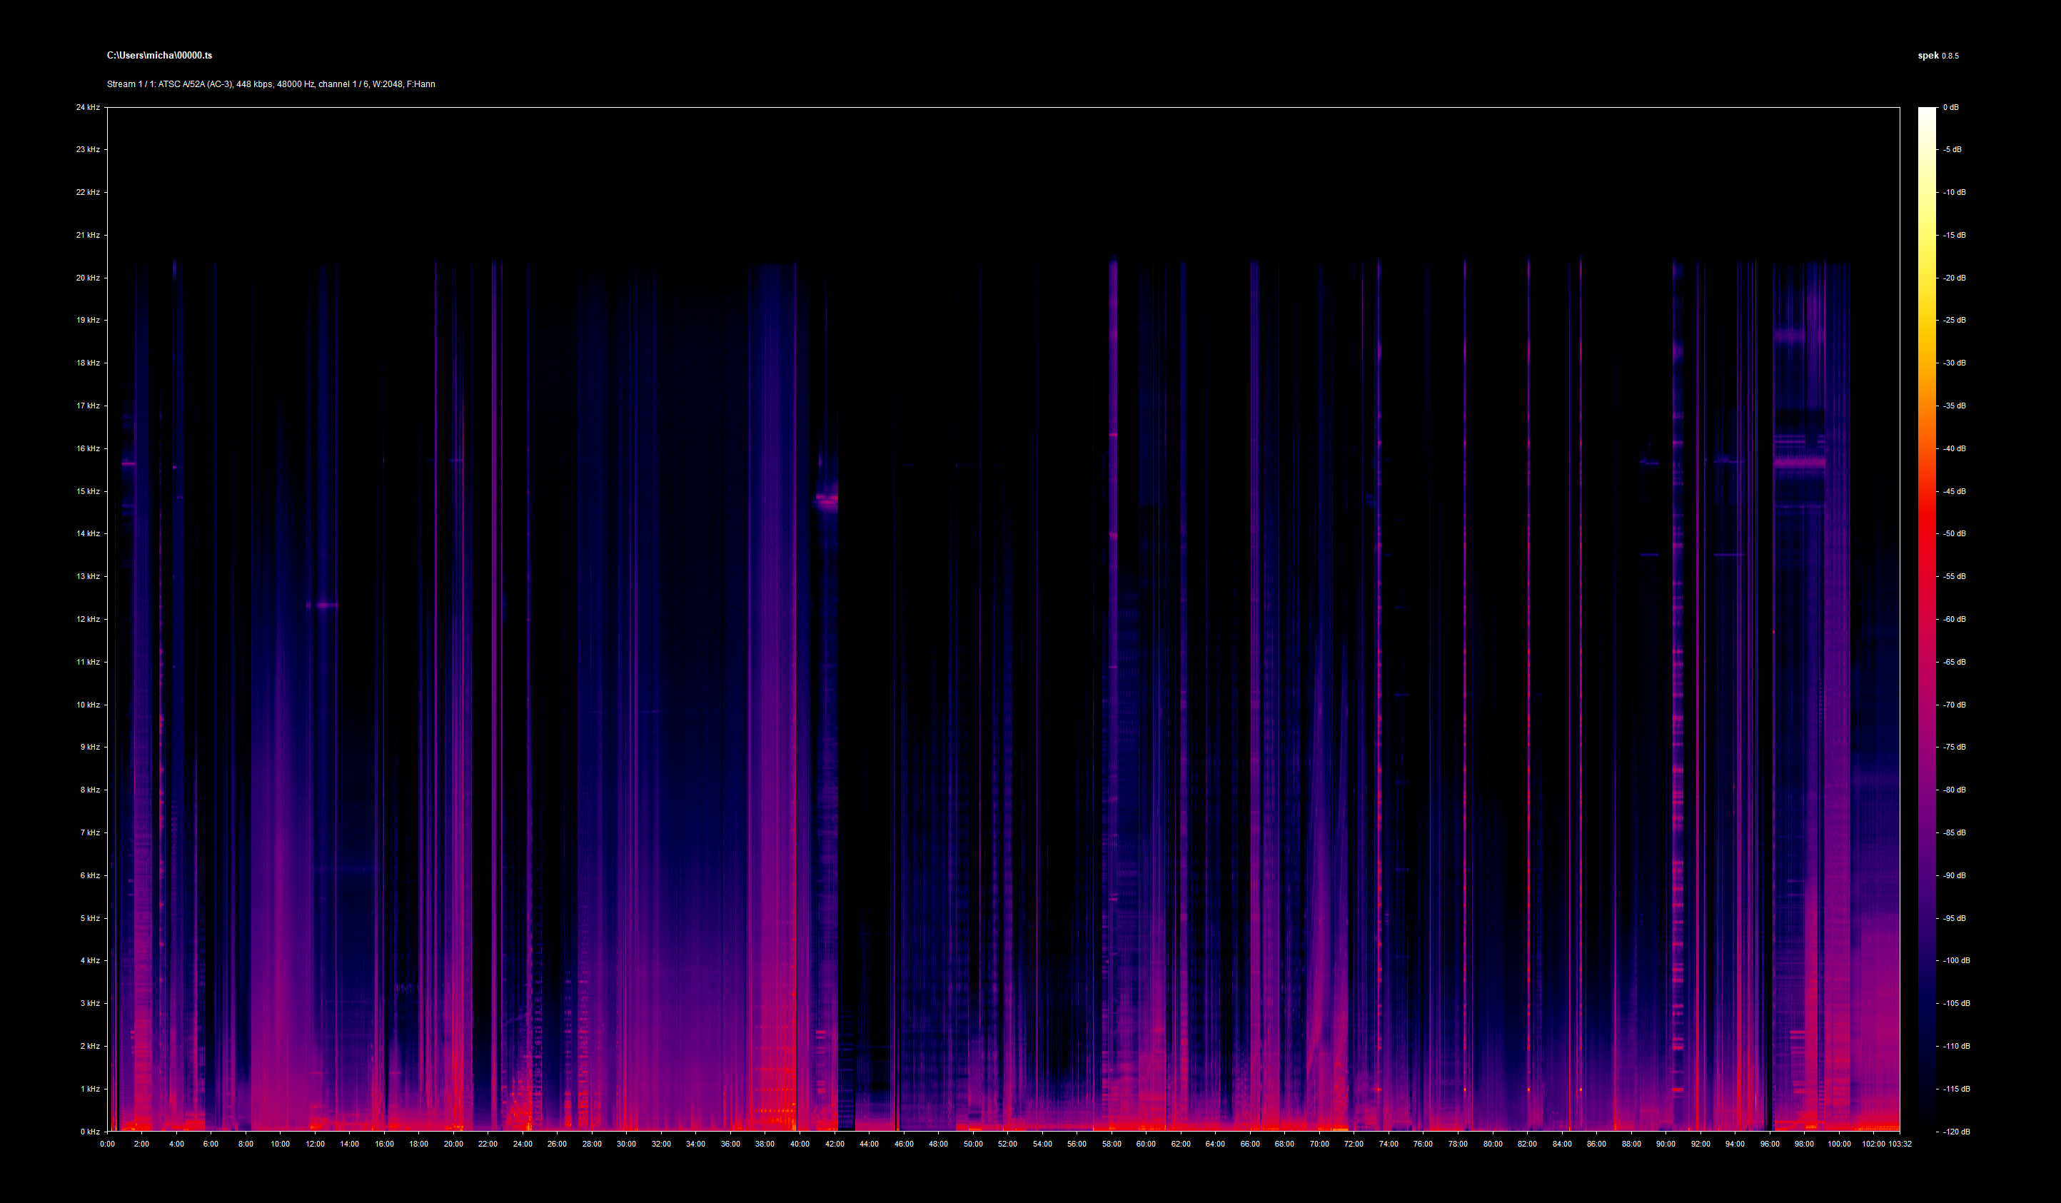This screenshot has height=1203, width=2061.
Task: Click the Stream 1 / 1 AC-3 info line
Action: (x=271, y=84)
